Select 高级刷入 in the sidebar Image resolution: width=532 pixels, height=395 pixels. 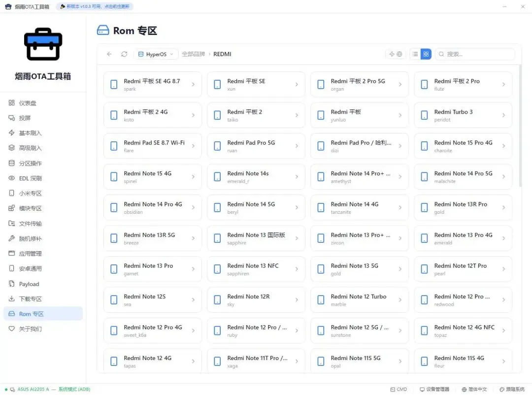point(43,148)
